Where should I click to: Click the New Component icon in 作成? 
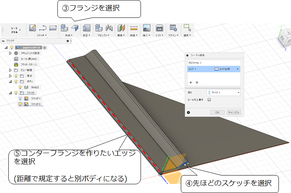tap(64, 28)
